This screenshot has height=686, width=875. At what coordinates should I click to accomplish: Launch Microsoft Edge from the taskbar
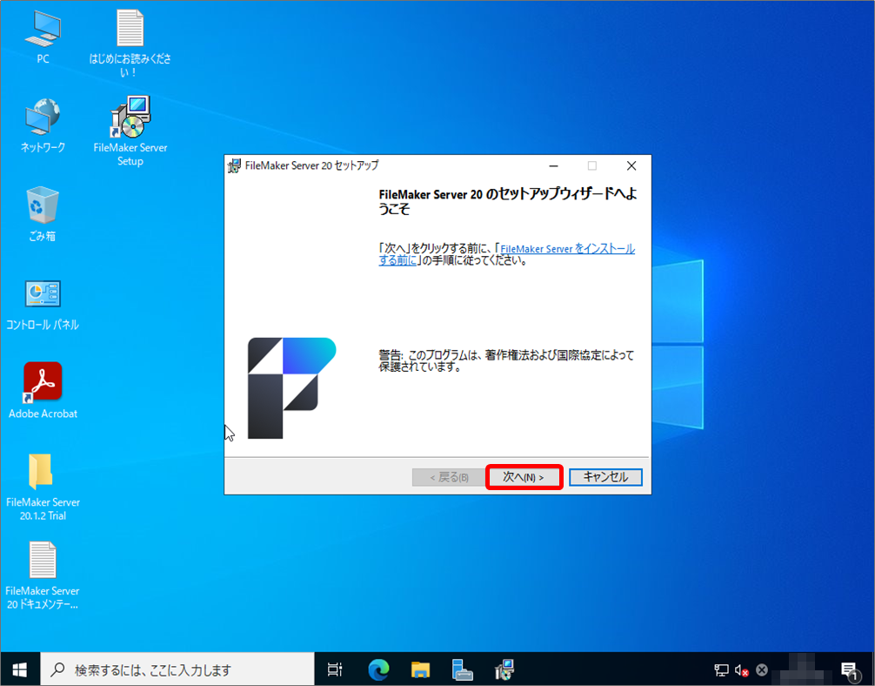click(378, 669)
